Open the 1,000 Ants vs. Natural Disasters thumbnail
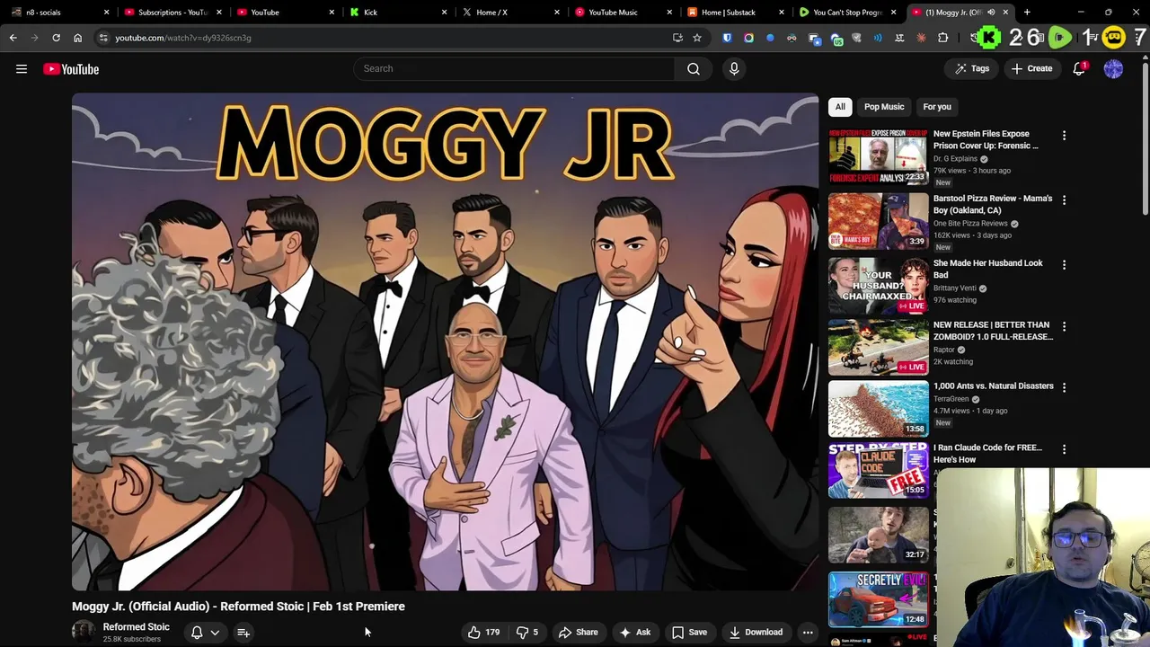1150x647 pixels. coord(878,408)
